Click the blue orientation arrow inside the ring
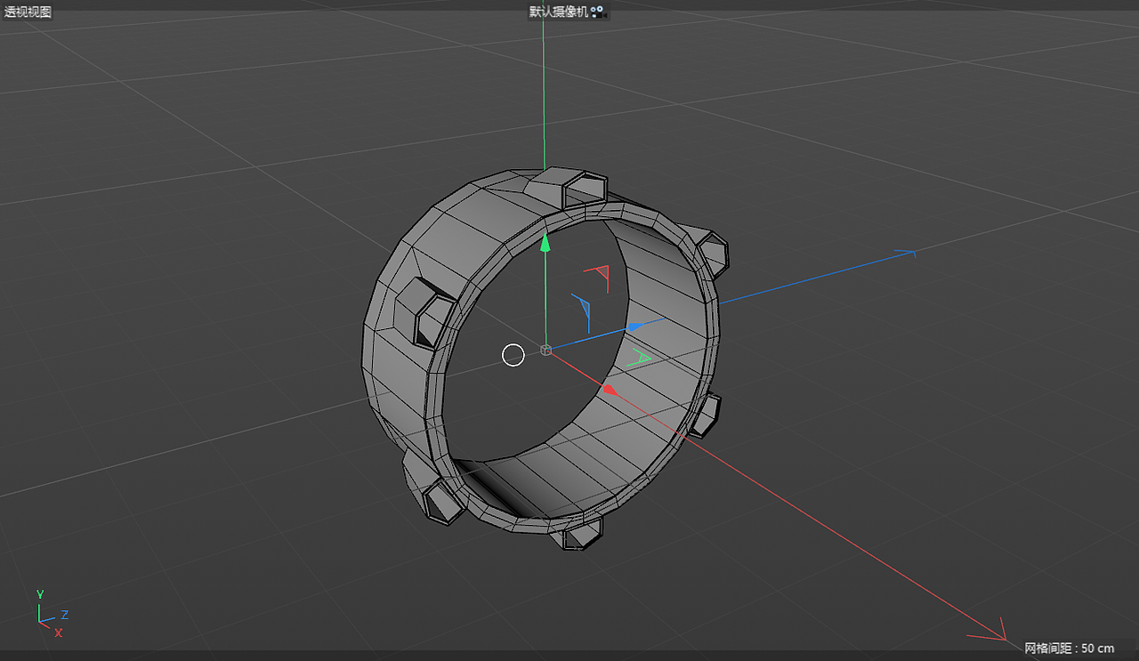The width and height of the screenshot is (1139, 661). (587, 309)
